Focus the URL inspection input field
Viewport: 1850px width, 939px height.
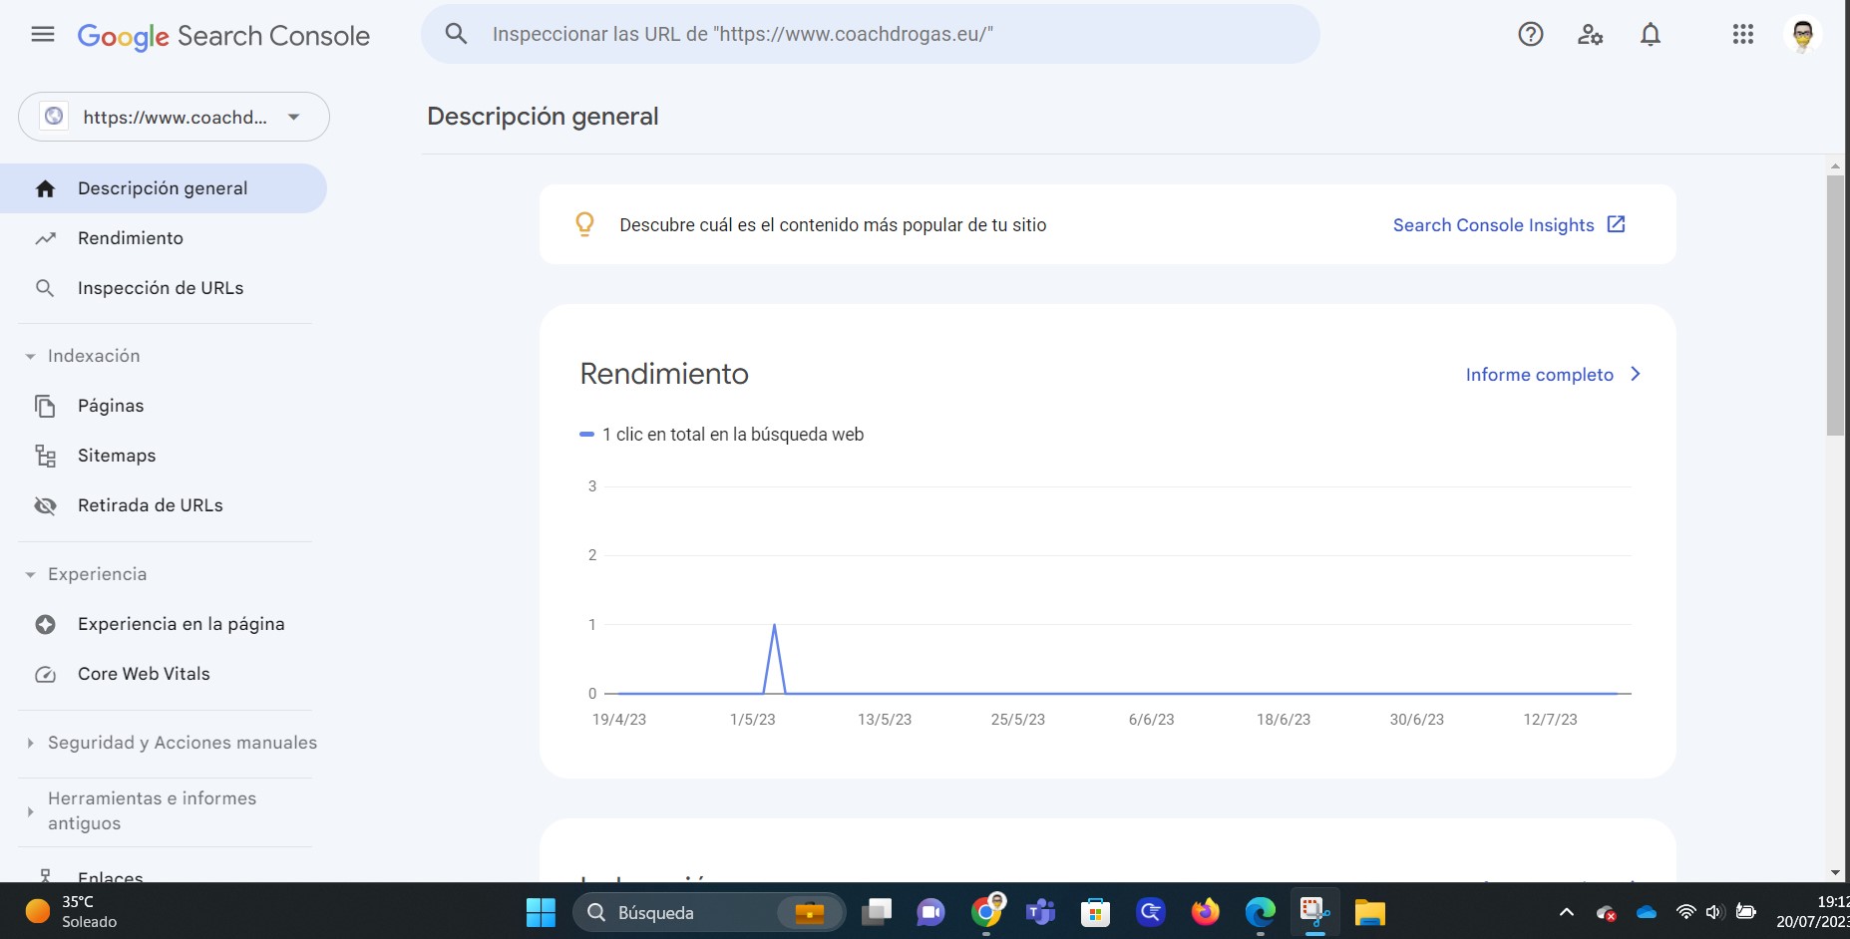point(870,34)
